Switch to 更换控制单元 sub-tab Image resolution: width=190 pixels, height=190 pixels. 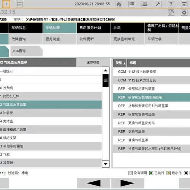tap(128, 39)
